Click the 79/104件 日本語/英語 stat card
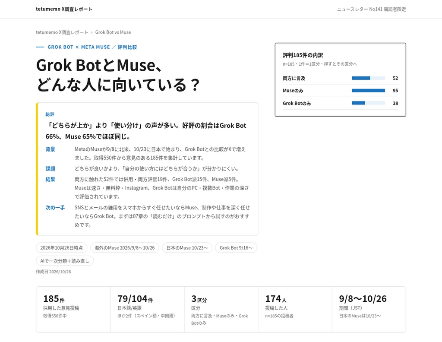 point(147,310)
